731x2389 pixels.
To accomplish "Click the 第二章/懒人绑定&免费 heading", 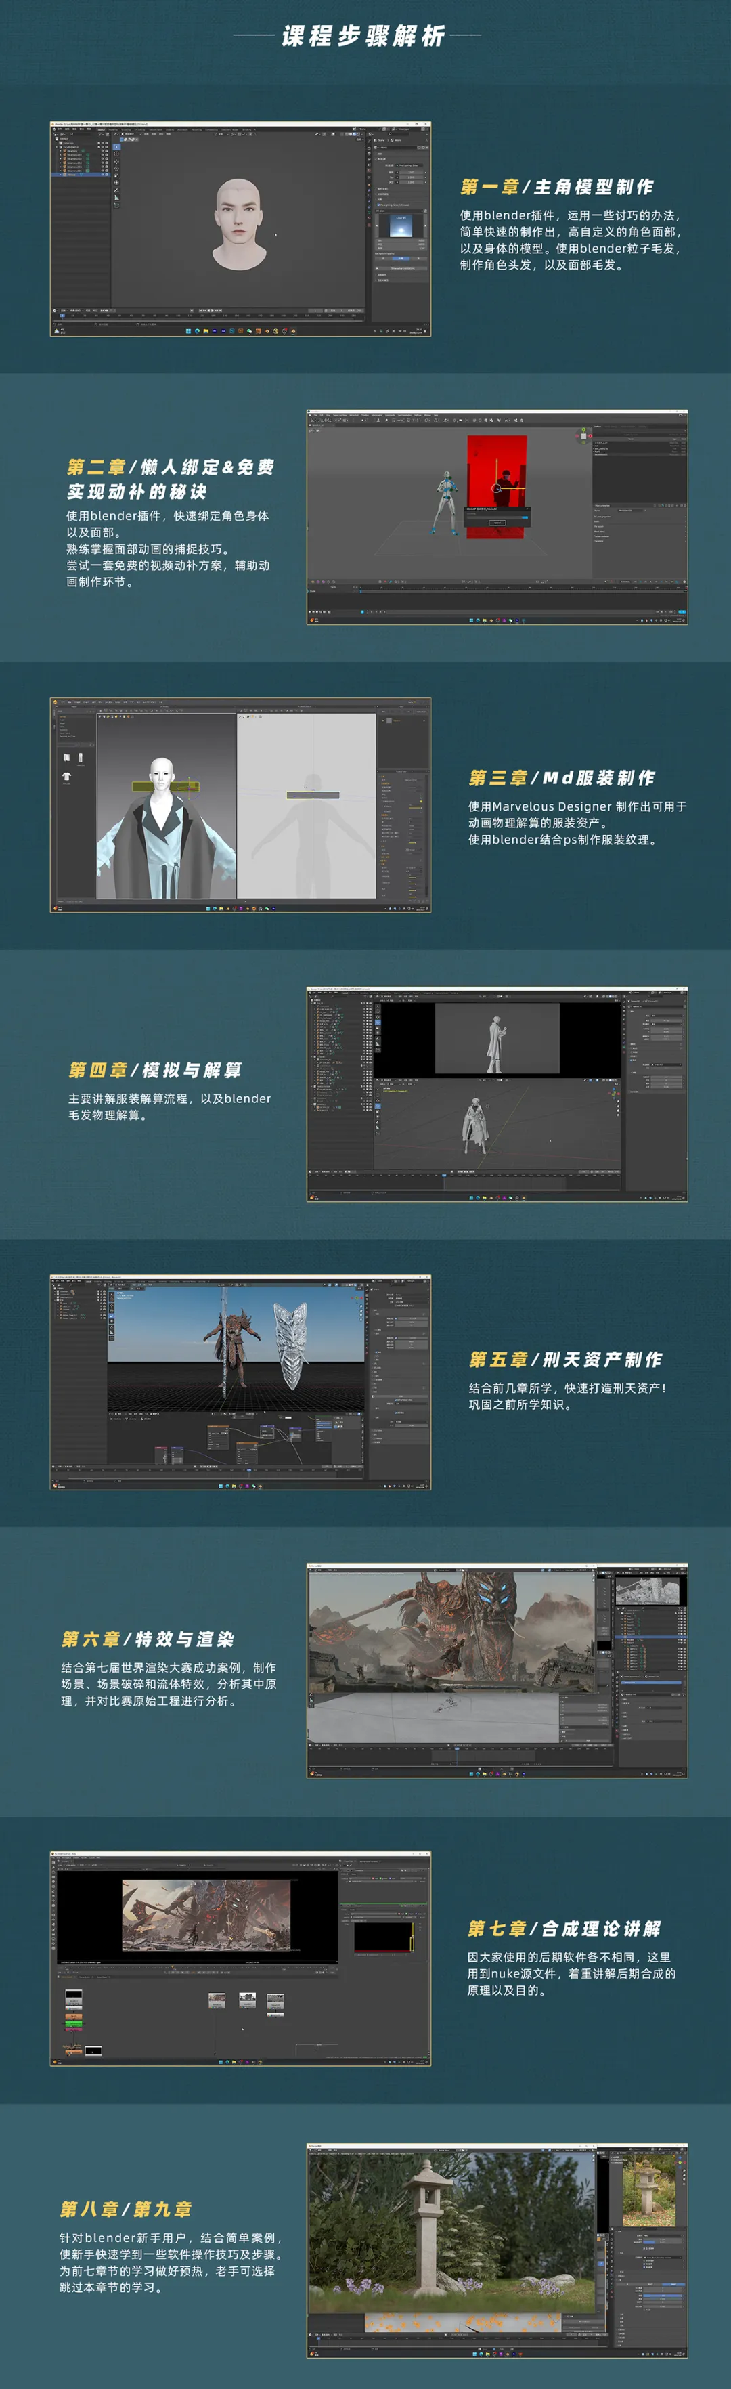I will click(171, 467).
